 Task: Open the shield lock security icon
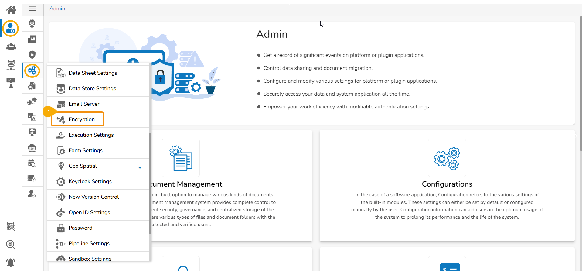click(x=32, y=55)
